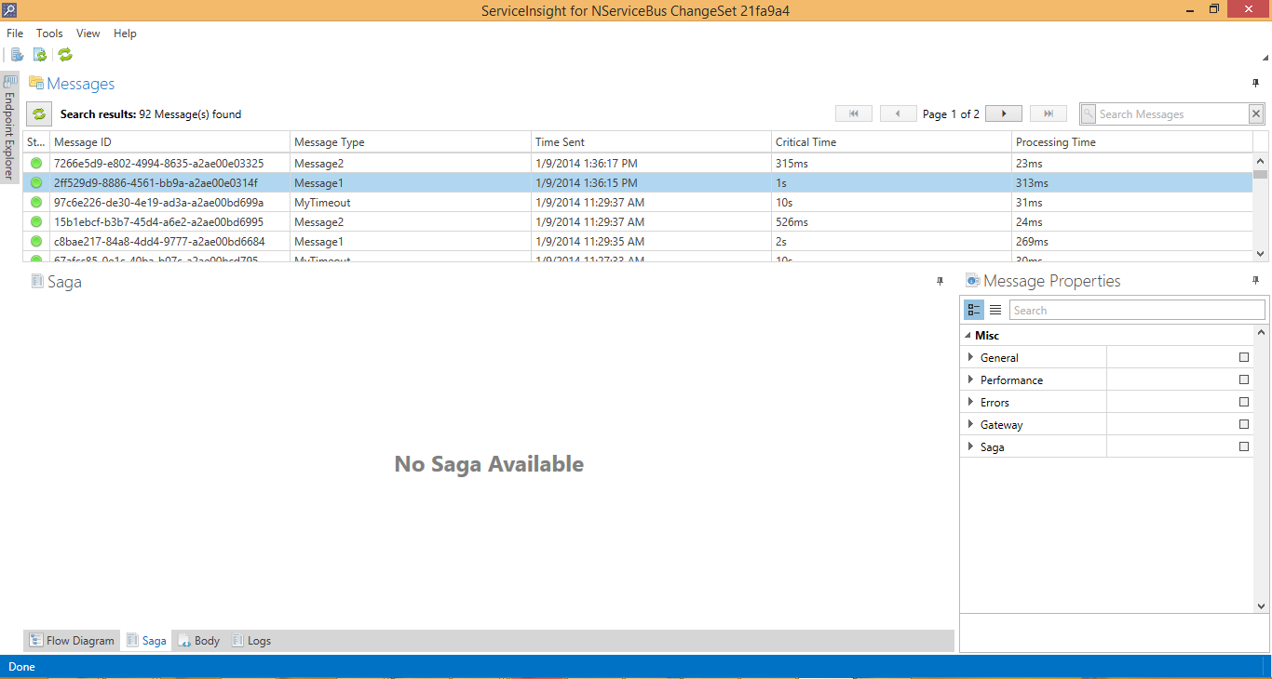Clear the Search Messages box with X
This screenshot has height=679, width=1272.
tap(1256, 113)
